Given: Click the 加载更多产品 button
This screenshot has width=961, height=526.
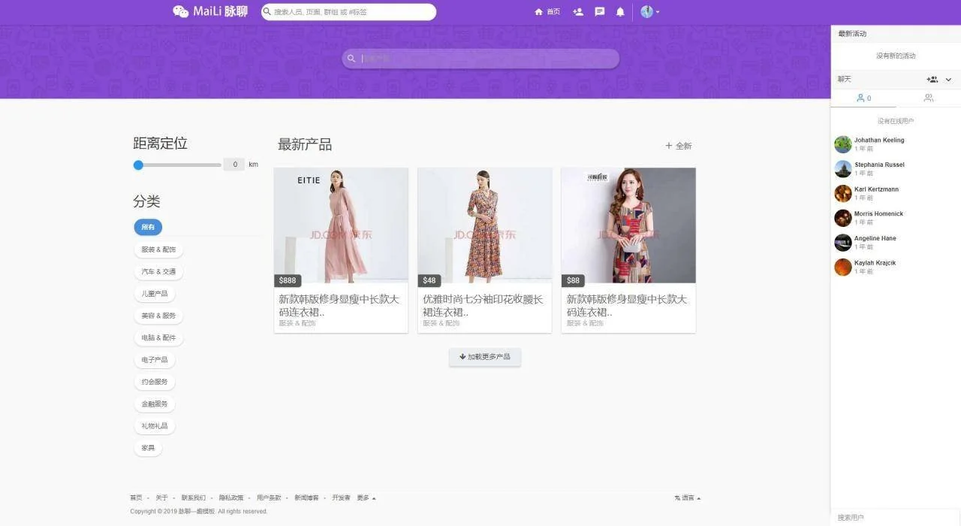Looking at the screenshot, I should tap(485, 357).
